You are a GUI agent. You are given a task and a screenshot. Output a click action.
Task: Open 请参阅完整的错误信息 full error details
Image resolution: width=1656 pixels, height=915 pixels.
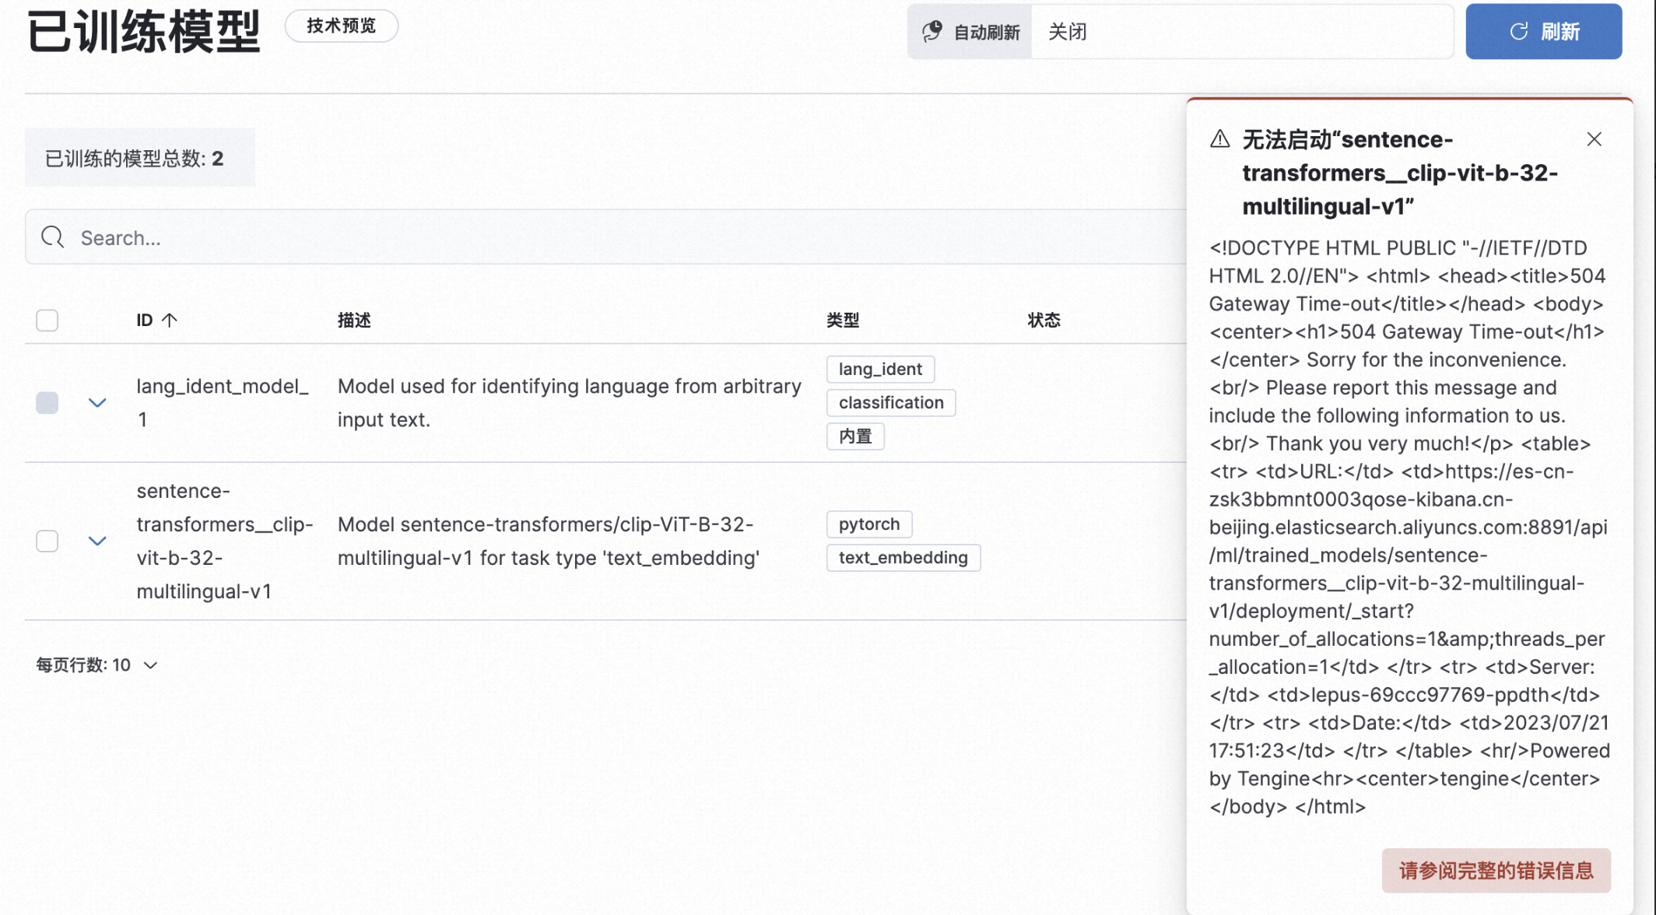coord(1496,871)
